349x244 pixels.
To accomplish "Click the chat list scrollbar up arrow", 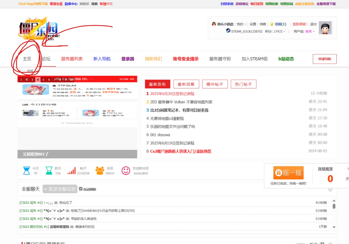I will 334,201.
